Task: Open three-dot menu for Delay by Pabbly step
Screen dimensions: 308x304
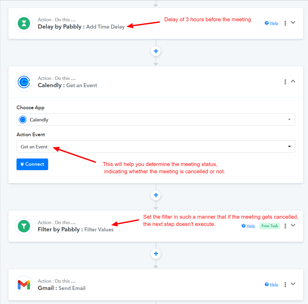Action: (x=285, y=23)
